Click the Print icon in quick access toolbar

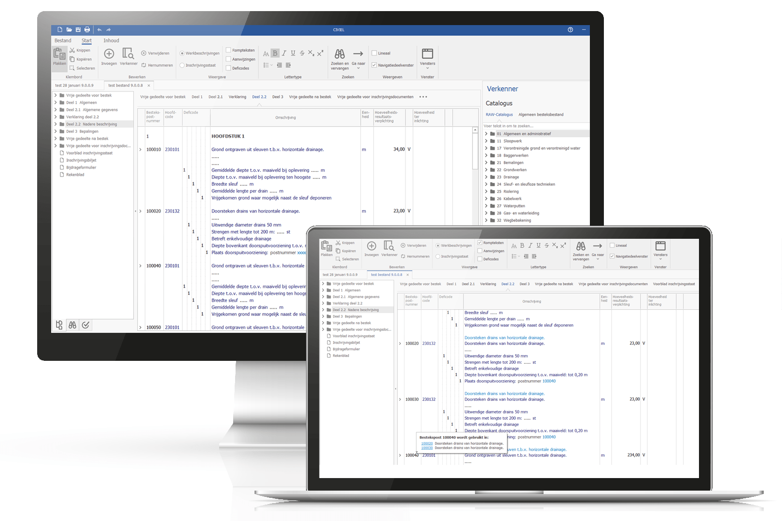click(x=87, y=30)
